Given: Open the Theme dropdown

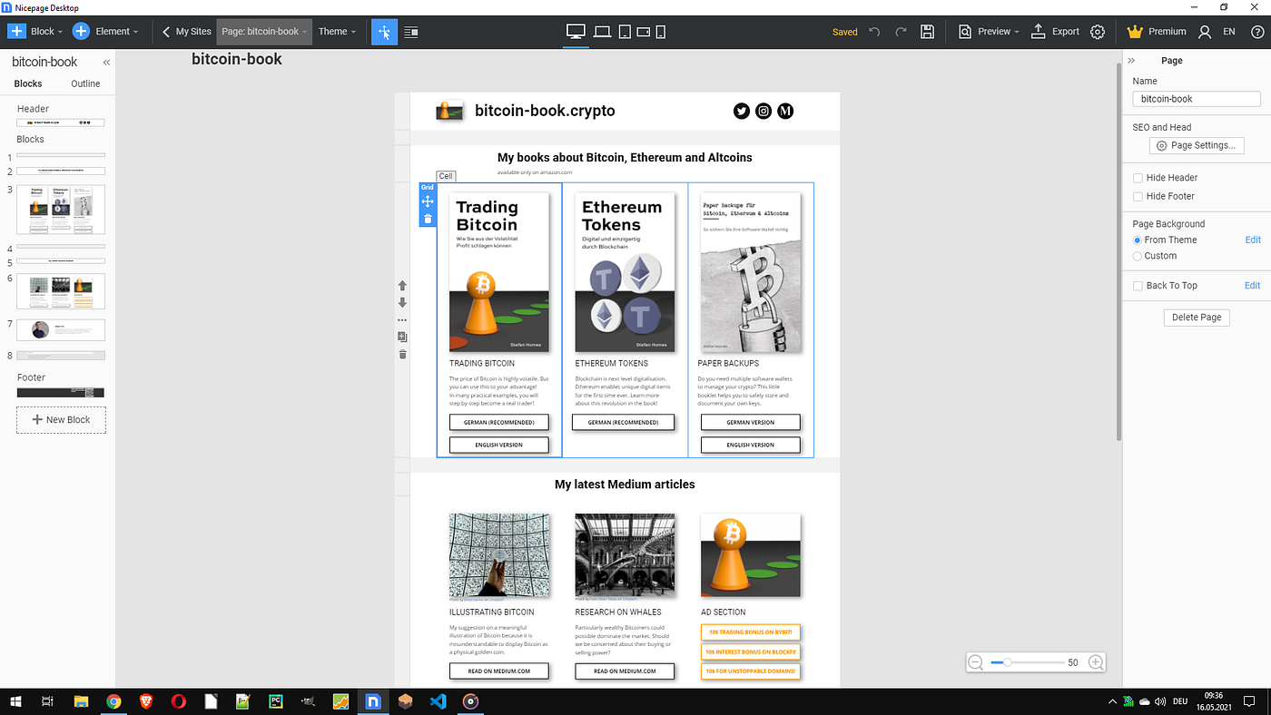Looking at the screenshot, I should 337,32.
